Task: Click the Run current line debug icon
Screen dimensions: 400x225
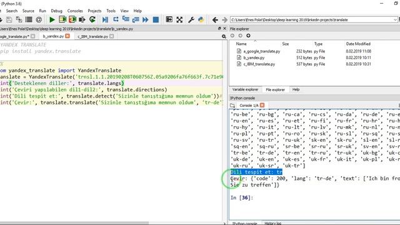Action: click(x=116, y=19)
